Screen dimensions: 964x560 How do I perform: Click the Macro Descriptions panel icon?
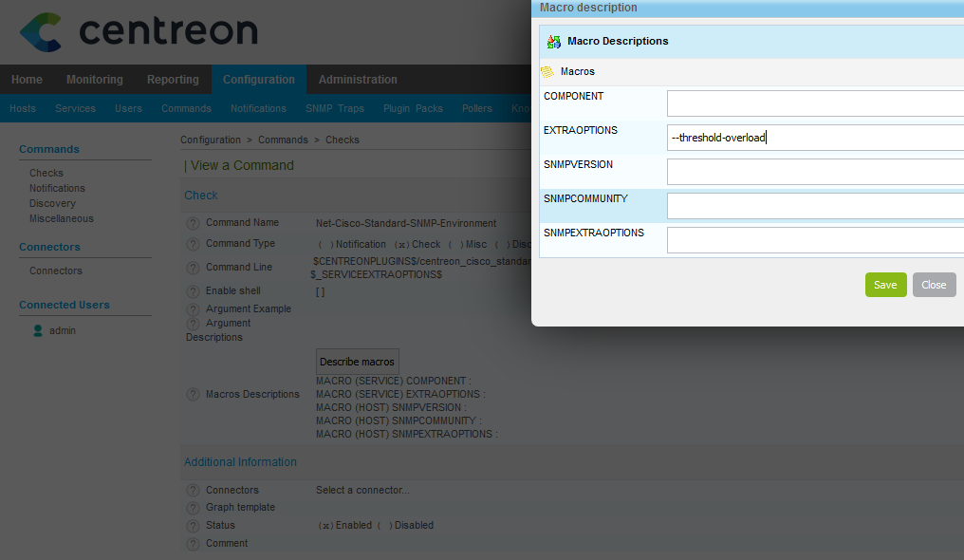click(x=552, y=42)
